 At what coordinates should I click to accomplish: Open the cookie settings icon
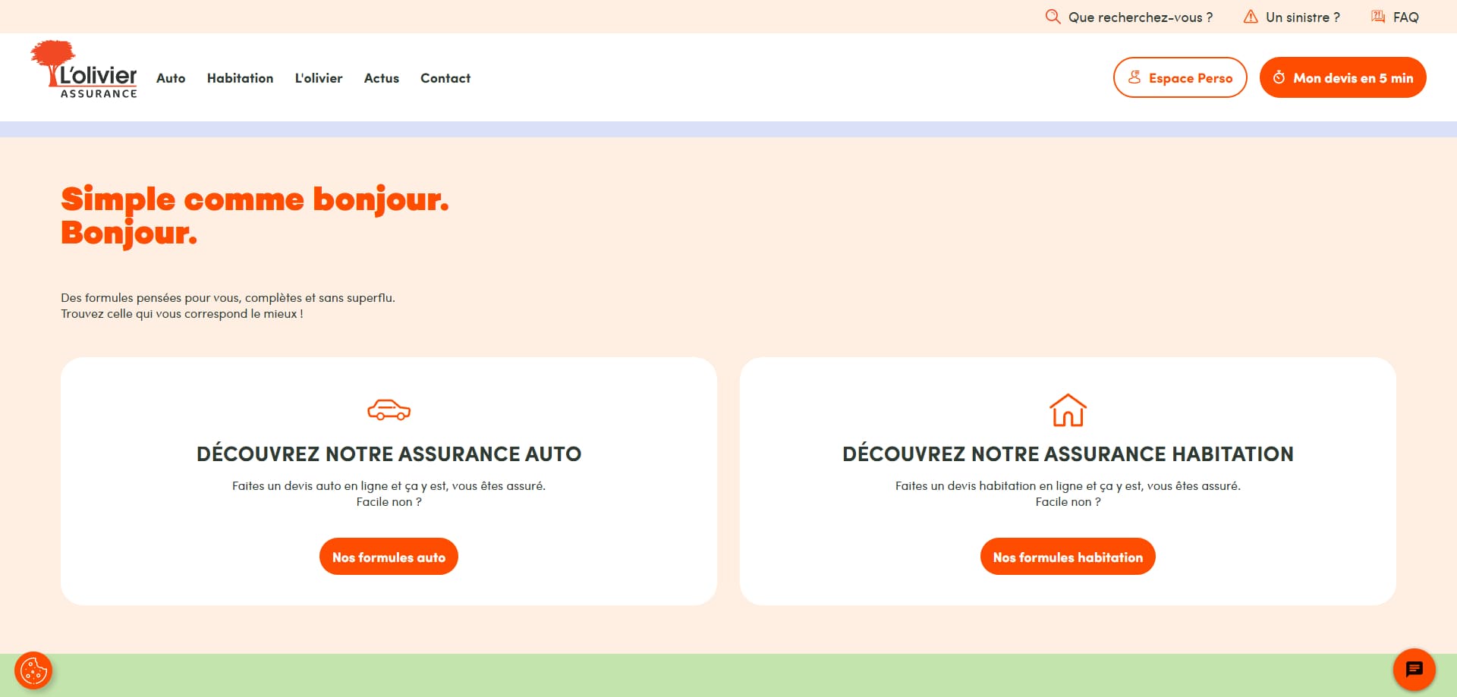tap(33, 670)
